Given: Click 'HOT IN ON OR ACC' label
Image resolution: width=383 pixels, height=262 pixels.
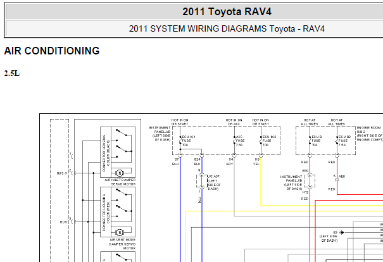Looking at the screenshot, I should pos(234,122).
